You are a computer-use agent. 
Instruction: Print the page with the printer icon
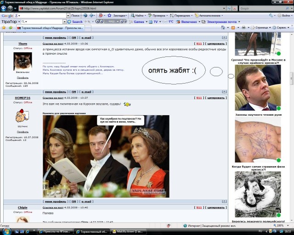243,28
